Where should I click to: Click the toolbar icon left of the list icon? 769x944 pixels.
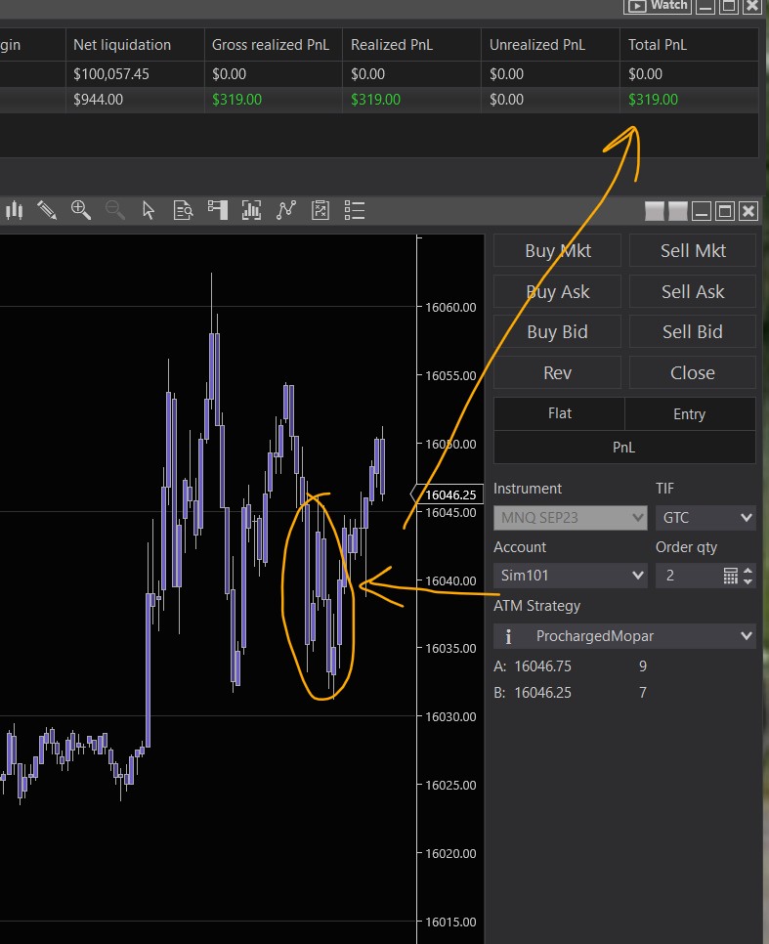[320, 211]
